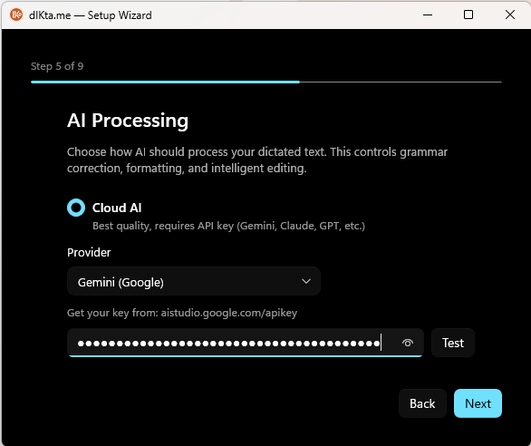Screen dimensions: 531x446
Task: Close the Setup Wizard window
Action: 510,15
